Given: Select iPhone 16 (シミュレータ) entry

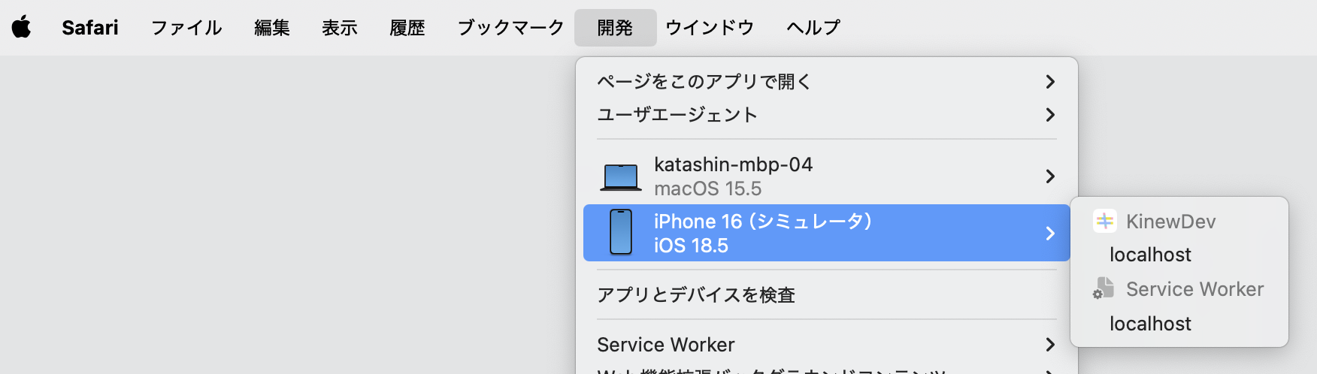Looking at the screenshot, I should pos(827,233).
